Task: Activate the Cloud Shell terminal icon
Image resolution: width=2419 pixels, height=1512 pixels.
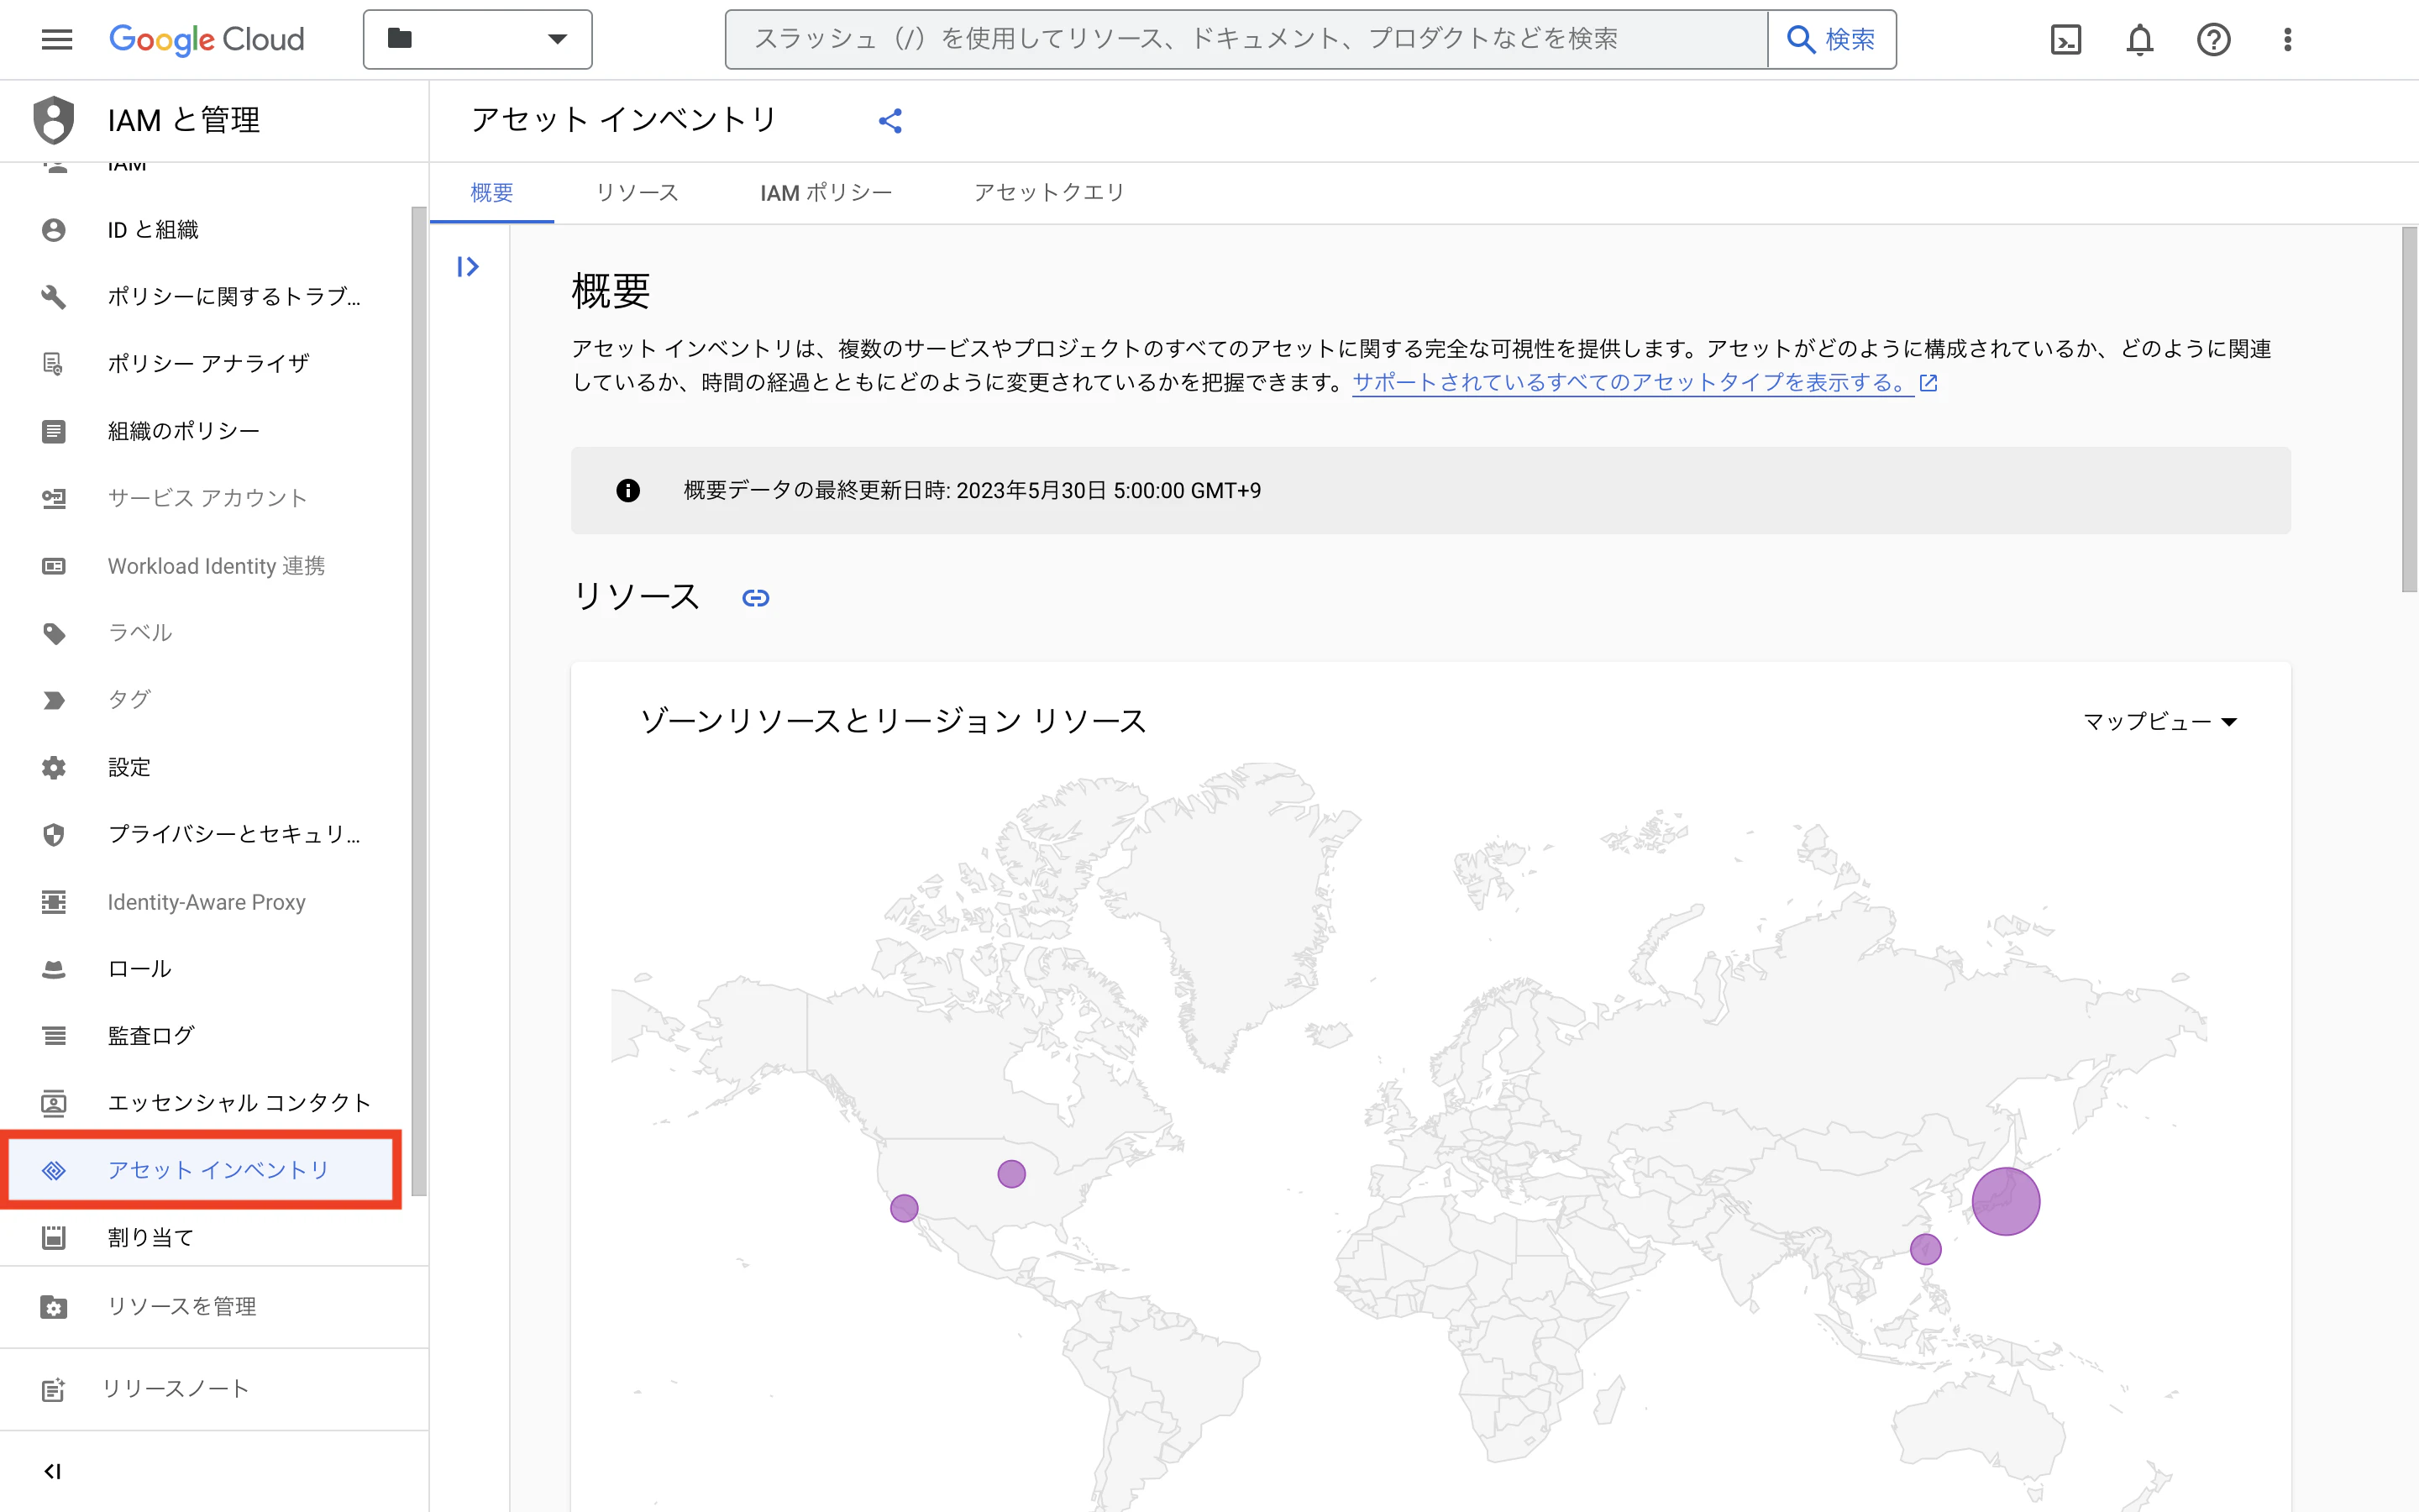Action: click(x=2066, y=39)
